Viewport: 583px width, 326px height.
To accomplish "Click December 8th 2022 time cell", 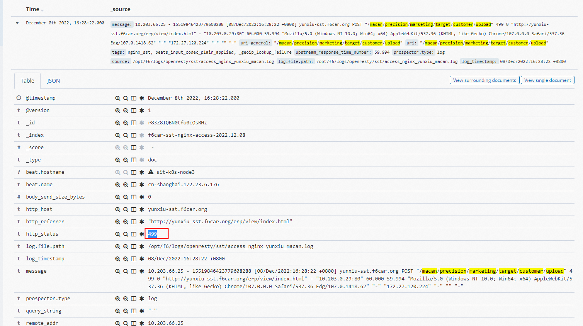I will point(65,23).
